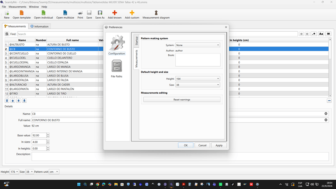The width and height of the screenshot is (336, 189).
Task: Click the Save toolbar icon
Action: [x=89, y=14]
